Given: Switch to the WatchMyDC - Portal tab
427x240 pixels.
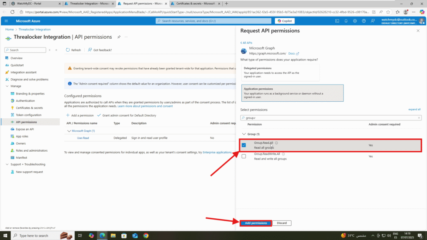Looking at the screenshot, I should pos(36,3).
